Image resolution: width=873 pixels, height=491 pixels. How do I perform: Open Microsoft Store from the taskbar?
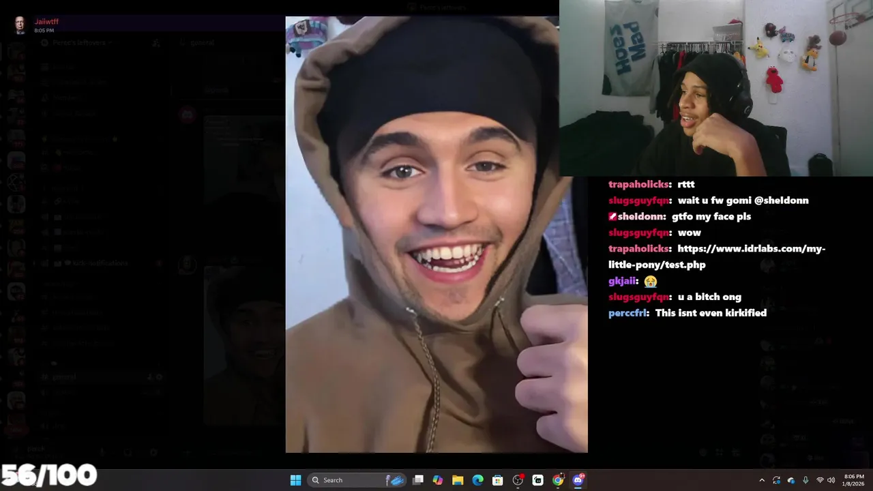498,480
